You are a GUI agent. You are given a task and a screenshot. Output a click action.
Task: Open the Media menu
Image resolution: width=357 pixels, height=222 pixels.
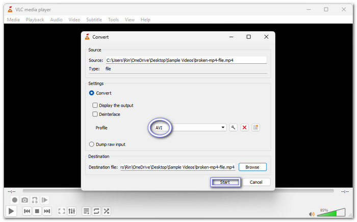(x=13, y=19)
